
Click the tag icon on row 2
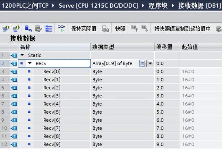click(x=14, y=63)
